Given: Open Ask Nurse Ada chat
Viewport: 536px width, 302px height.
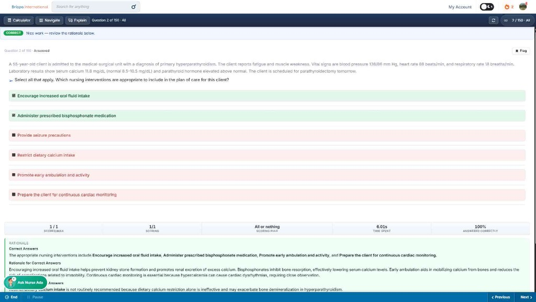Looking at the screenshot, I should coord(25,282).
